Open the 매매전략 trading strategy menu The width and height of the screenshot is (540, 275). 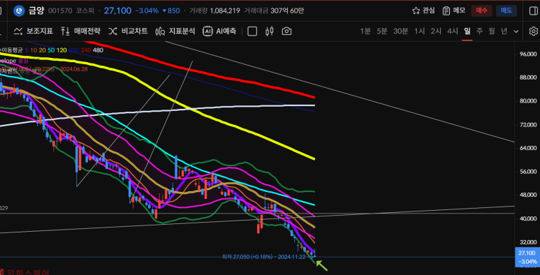[80, 31]
